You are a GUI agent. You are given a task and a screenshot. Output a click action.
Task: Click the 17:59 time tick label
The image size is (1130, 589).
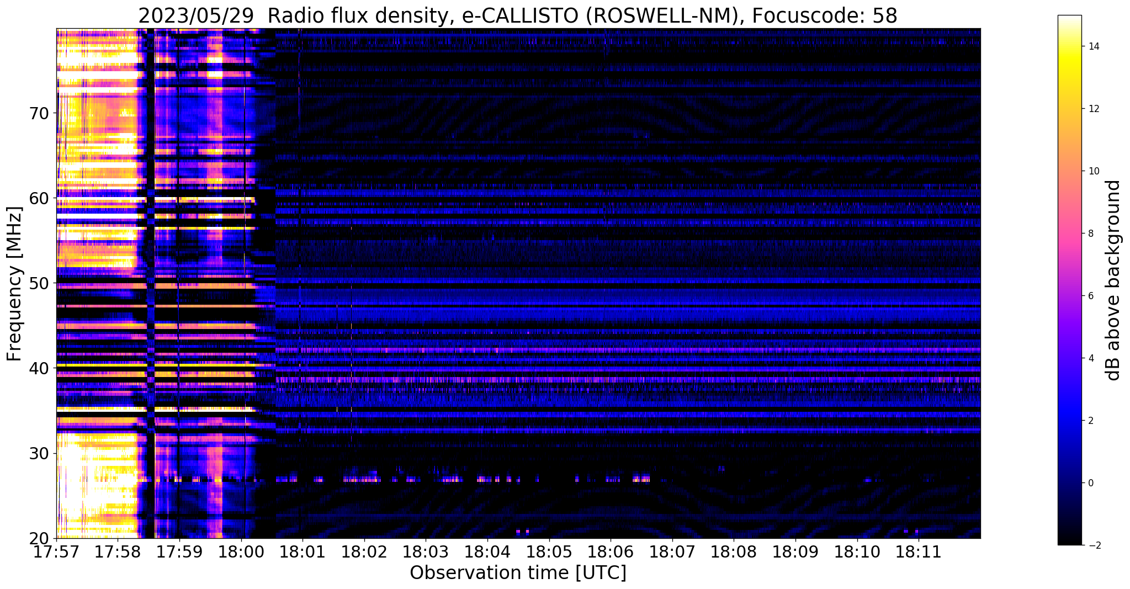coord(179,551)
